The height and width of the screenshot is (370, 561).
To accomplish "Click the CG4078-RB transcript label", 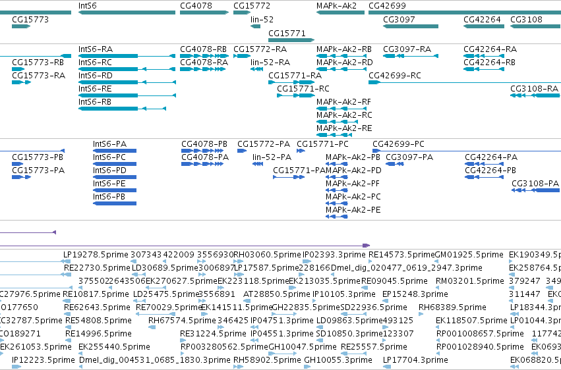I will (x=203, y=49).
